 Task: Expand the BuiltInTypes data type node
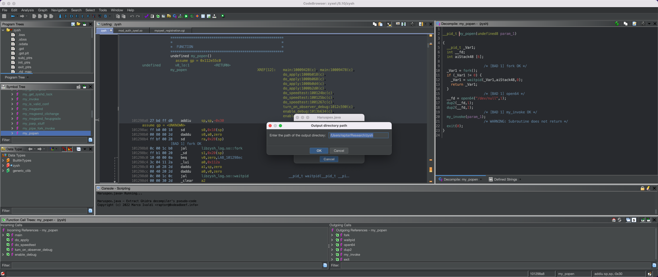3,160
